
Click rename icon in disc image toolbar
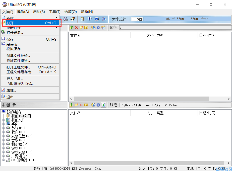point(86,28)
